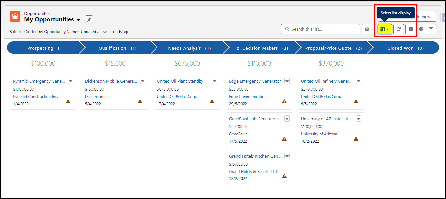Click the Opportunities crown icon
This screenshot has height=199, width=446.
pyautogui.click(x=15, y=16)
